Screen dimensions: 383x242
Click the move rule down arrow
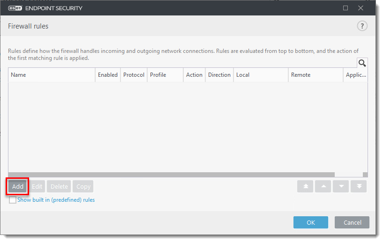point(341,186)
